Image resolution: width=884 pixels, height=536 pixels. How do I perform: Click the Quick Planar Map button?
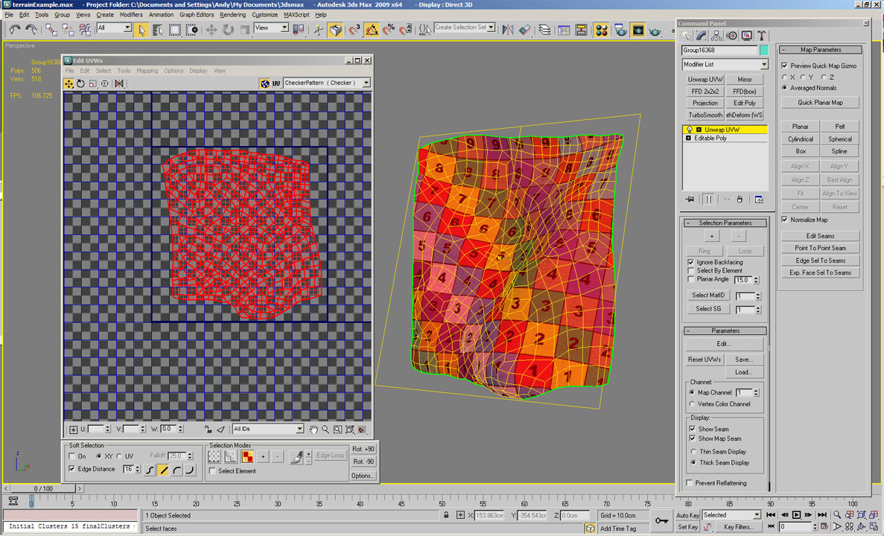tap(820, 103)
